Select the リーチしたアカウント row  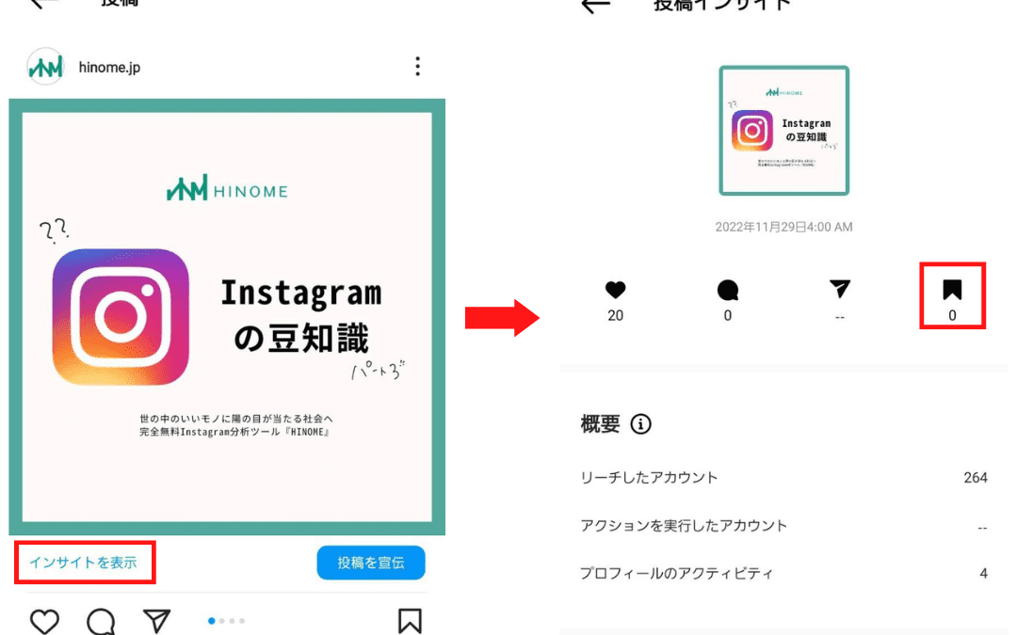[783, 478]
